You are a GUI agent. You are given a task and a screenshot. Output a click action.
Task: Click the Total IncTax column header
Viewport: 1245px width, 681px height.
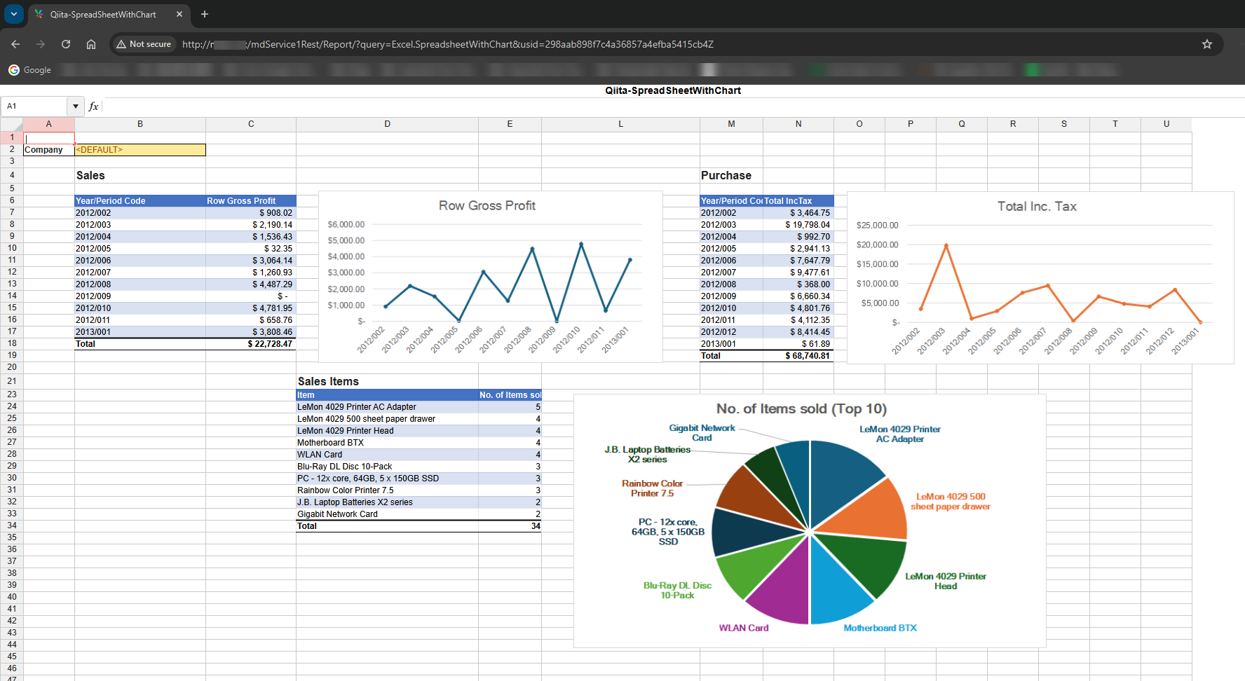coord(798,201)
